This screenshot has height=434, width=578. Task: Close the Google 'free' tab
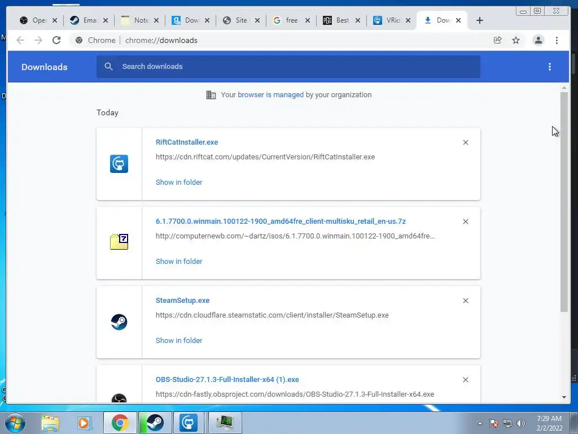click(308, 20)
